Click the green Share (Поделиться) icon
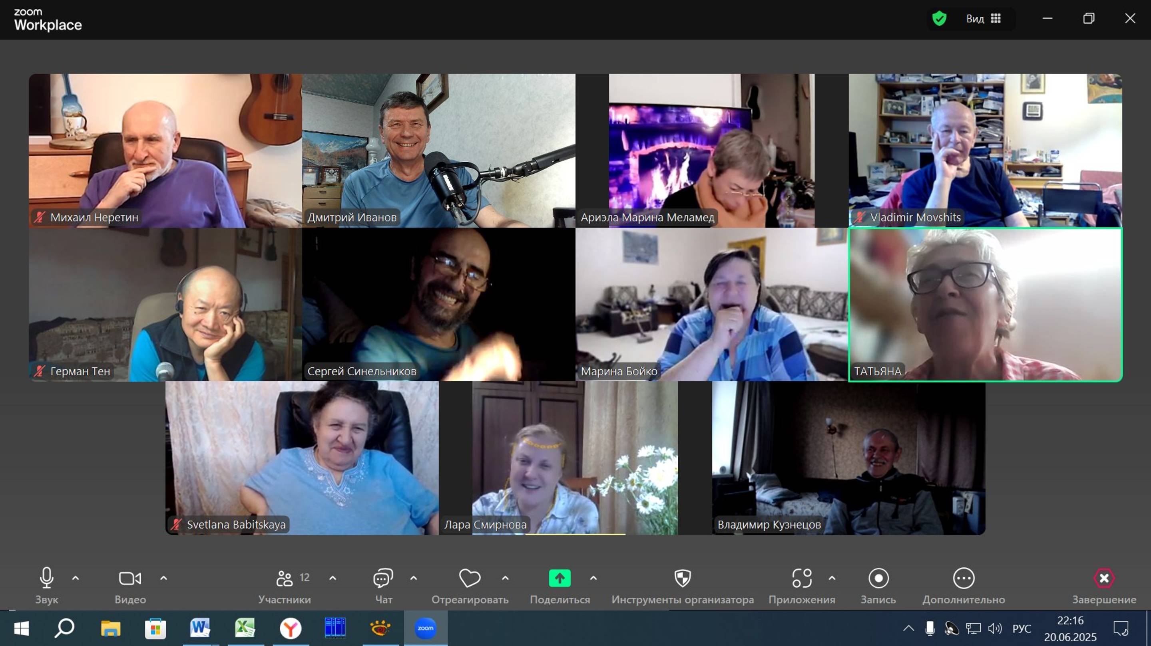The image size is (1151, 646). pos(560,579)
